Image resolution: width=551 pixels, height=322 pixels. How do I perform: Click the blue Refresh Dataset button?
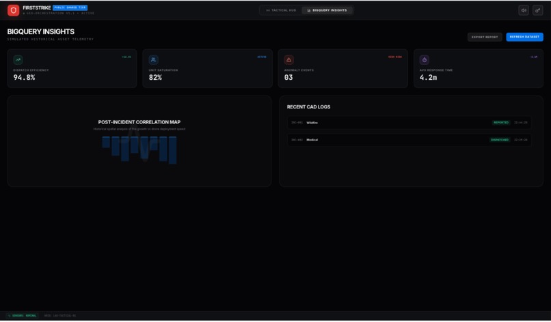click(x=524, y=37)
